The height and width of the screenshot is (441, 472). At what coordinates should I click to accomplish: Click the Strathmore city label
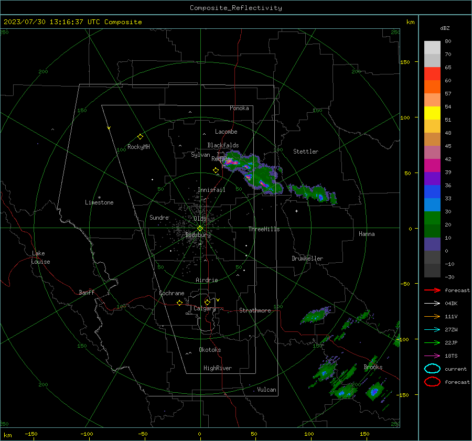pyautogui.click(x=255, y=310)
